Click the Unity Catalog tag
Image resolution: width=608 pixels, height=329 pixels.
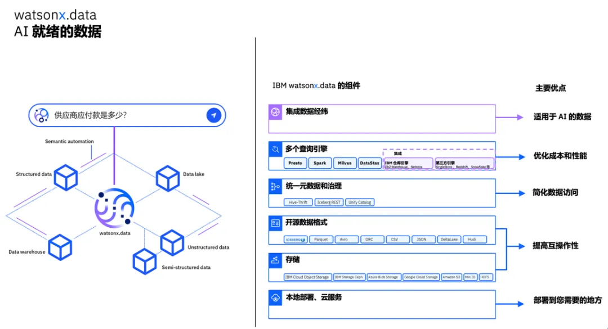tap(359, 202)
